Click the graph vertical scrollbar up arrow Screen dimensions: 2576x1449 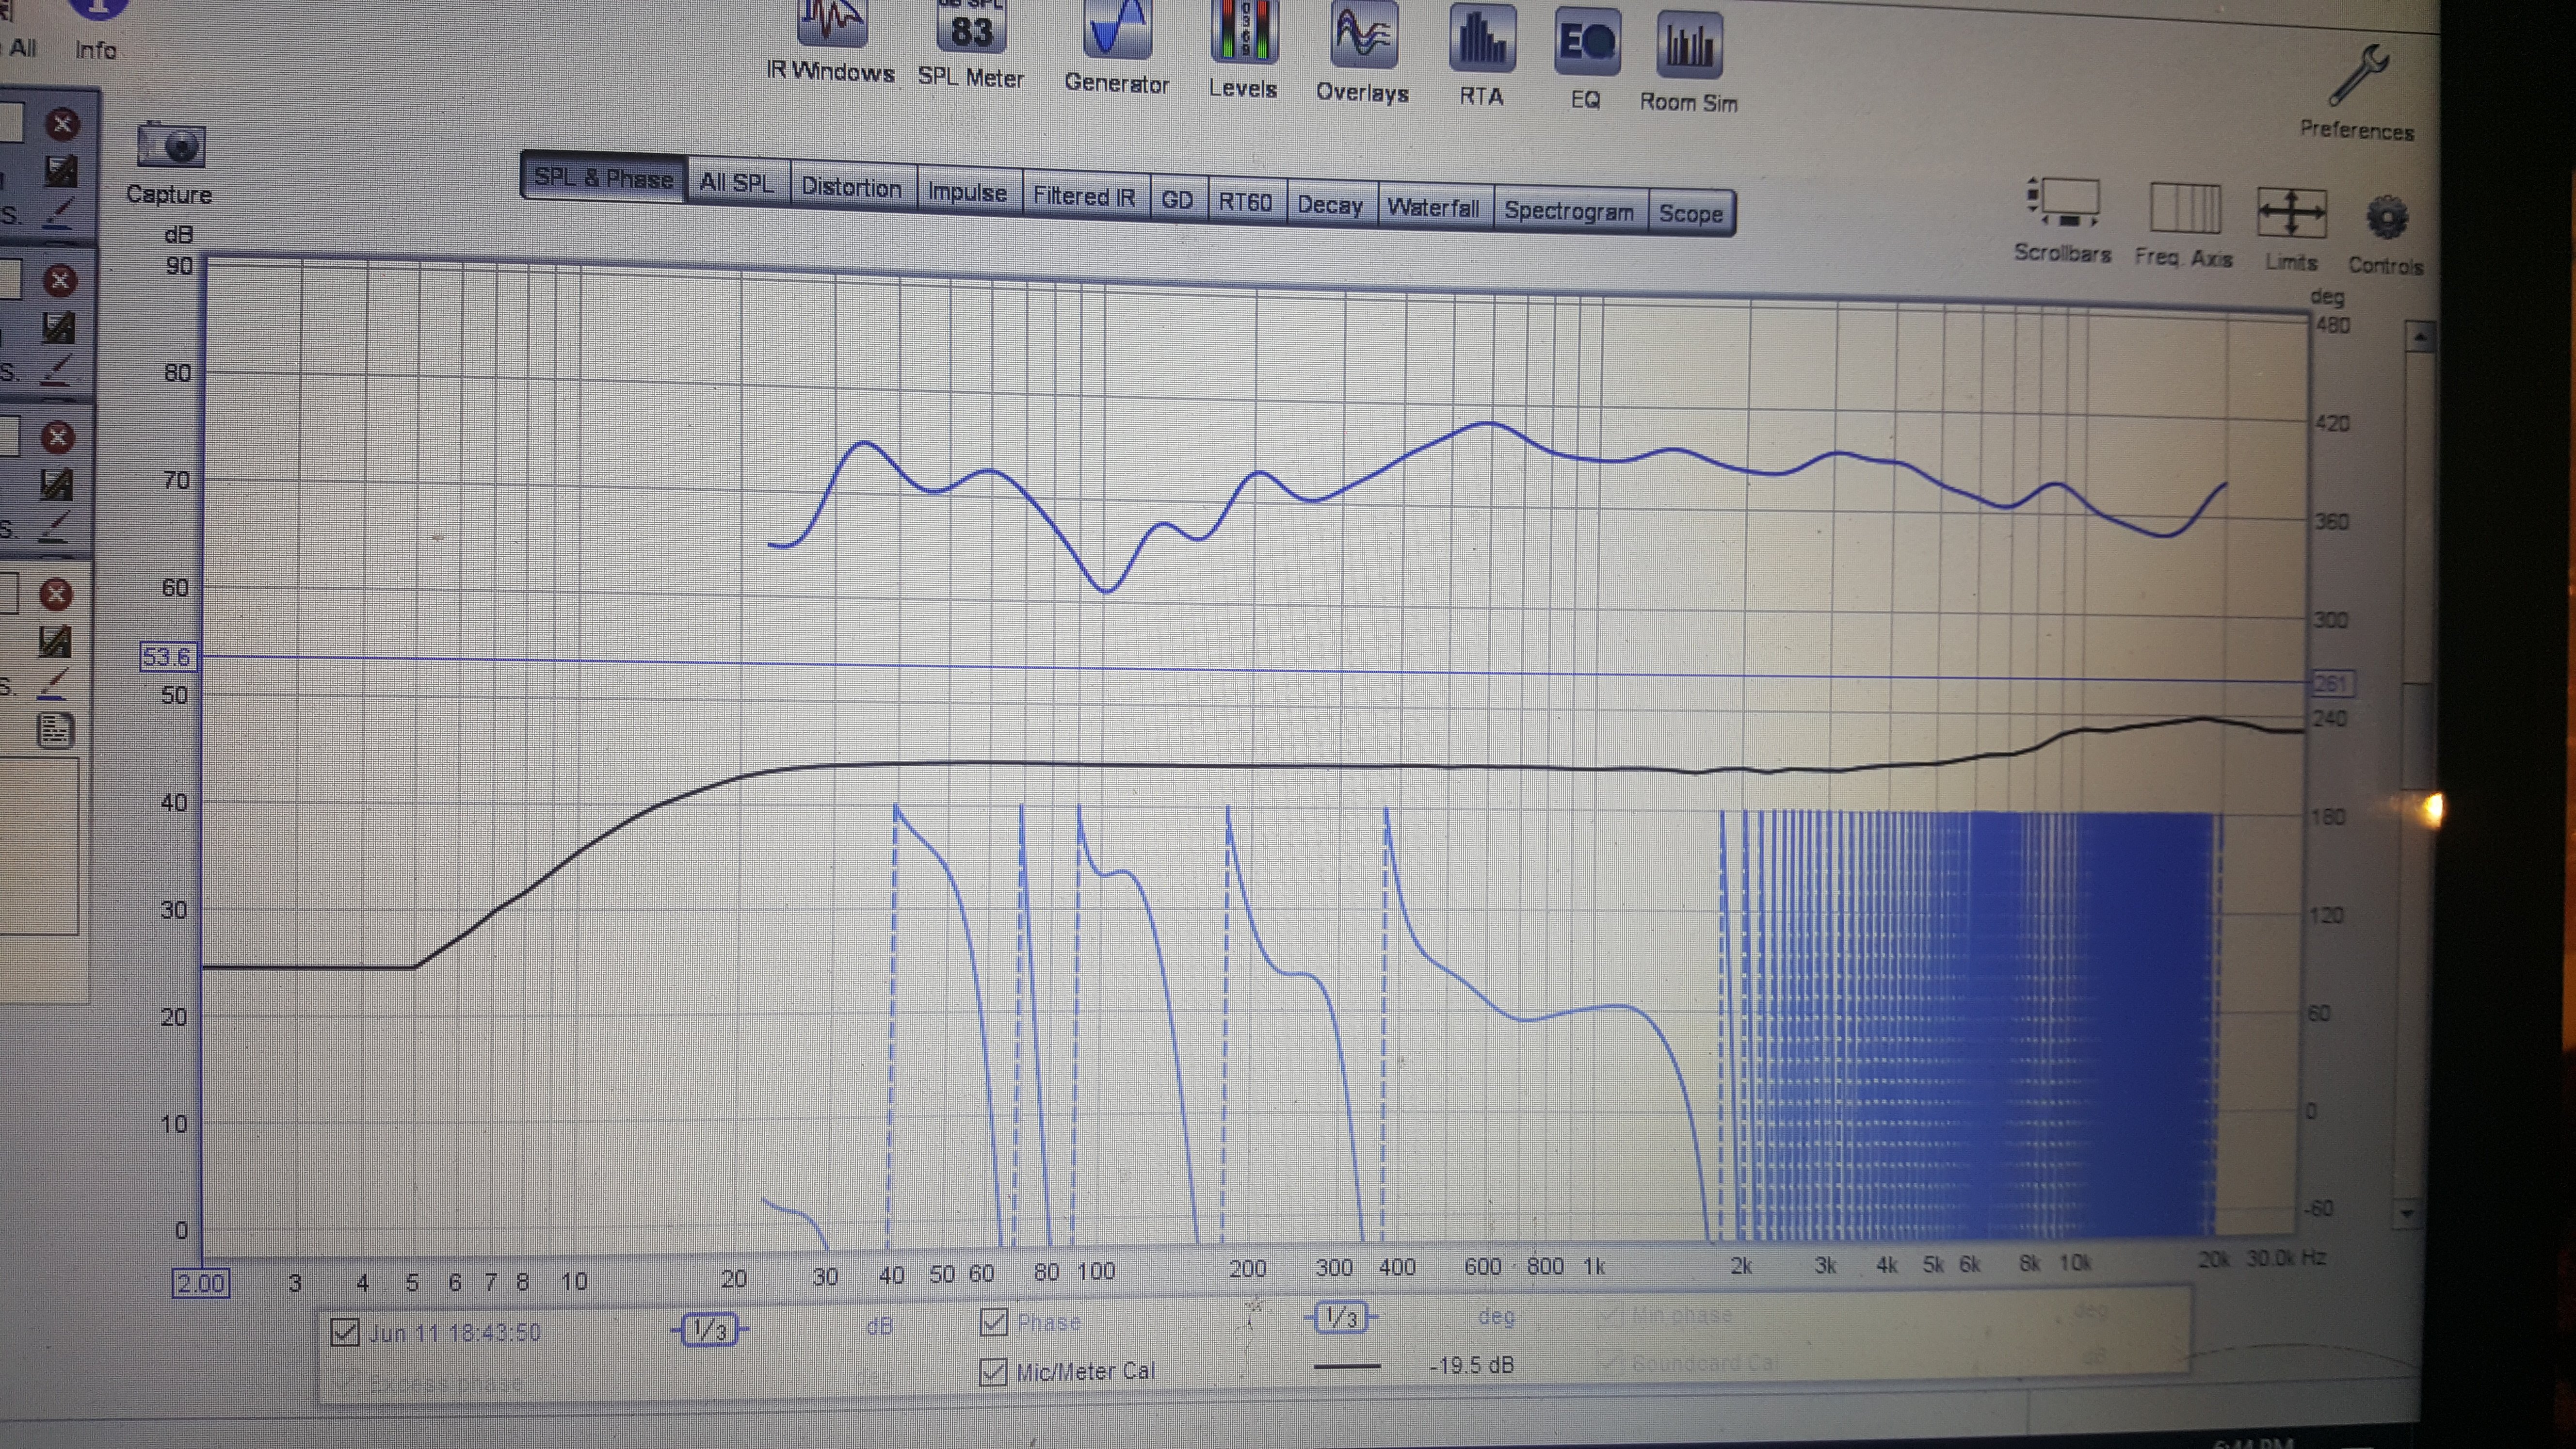tap(2419, 336)
